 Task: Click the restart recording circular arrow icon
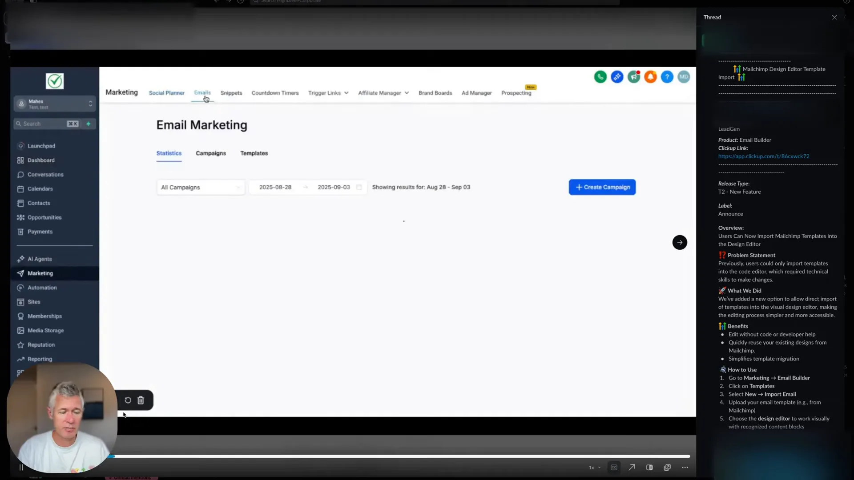pyautogui.click(x=128, y=400)
